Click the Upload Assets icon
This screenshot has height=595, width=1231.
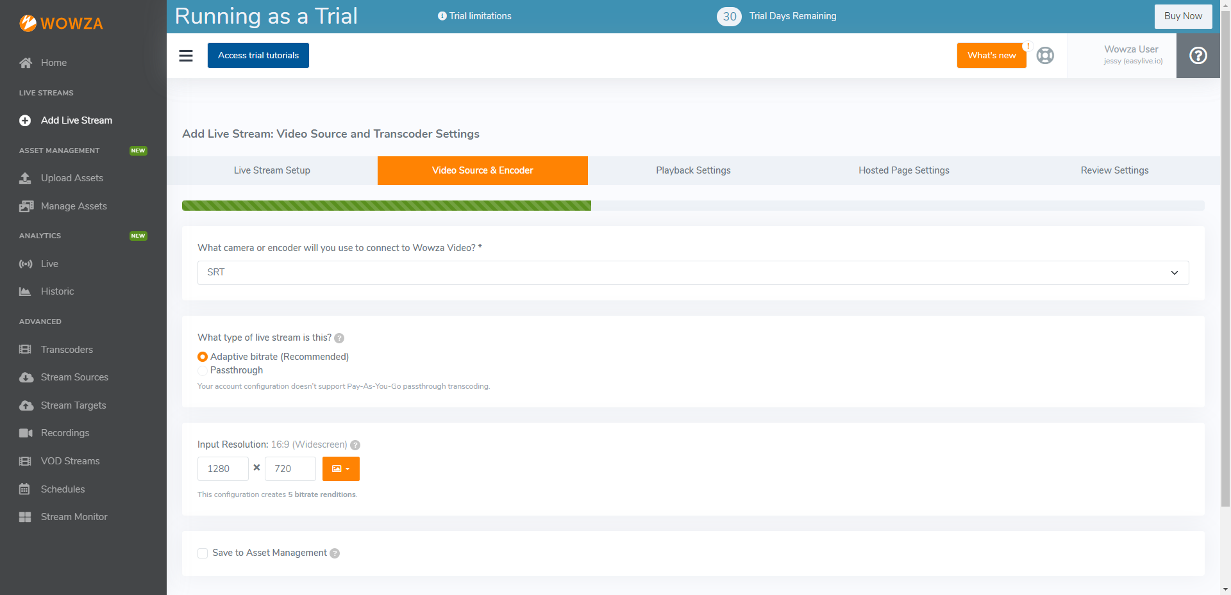pos(25,178)
